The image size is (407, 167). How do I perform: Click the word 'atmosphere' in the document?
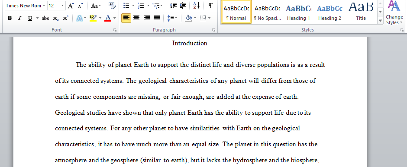[x=71, y=160]
